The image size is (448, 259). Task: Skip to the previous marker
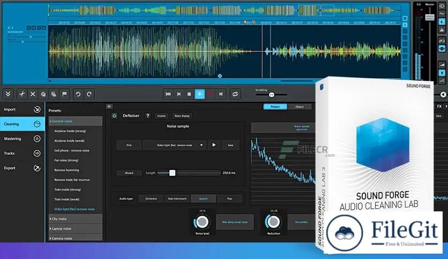coord(178,94)
